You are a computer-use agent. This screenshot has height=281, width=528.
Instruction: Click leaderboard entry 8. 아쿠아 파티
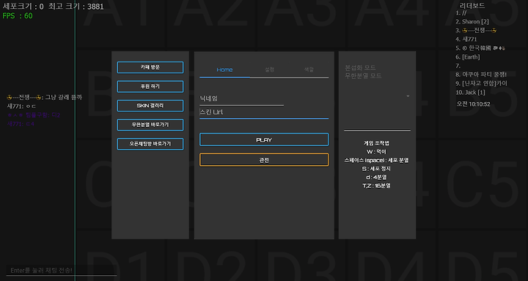click(481, 74)
